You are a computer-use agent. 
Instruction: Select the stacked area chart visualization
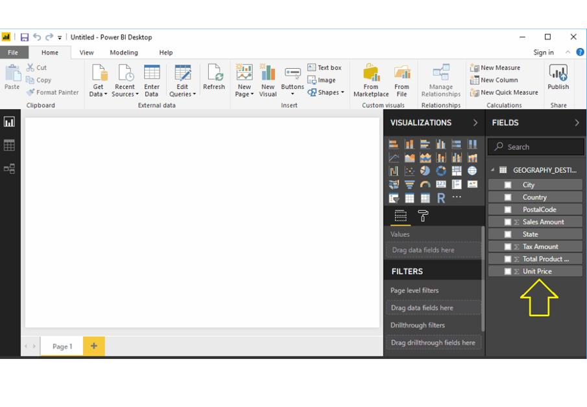(x=425, y=158)
